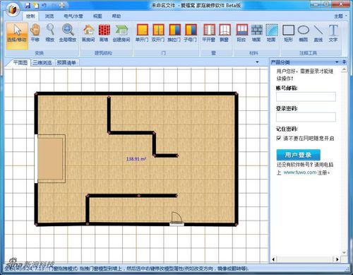Select the 选择/移动 pointer tool

click(x=17, y=35)
